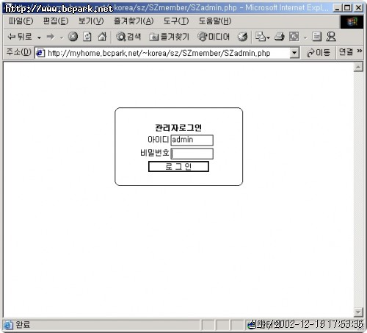367x333 pixels.
Task: Click the 완료 status bar text
Action: click(23, 325)
